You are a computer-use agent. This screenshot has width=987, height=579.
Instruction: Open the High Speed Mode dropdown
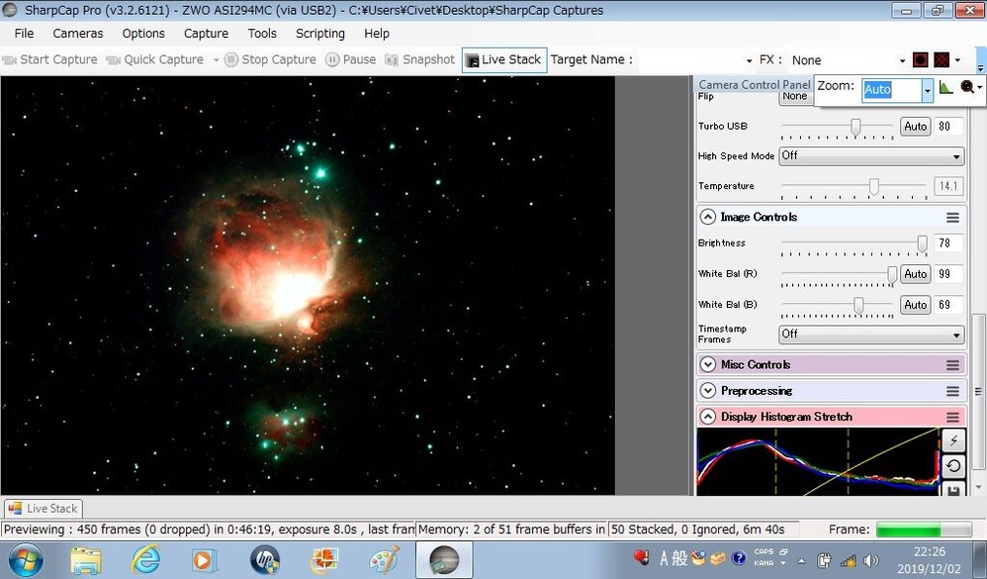click(x=871, y=155)
